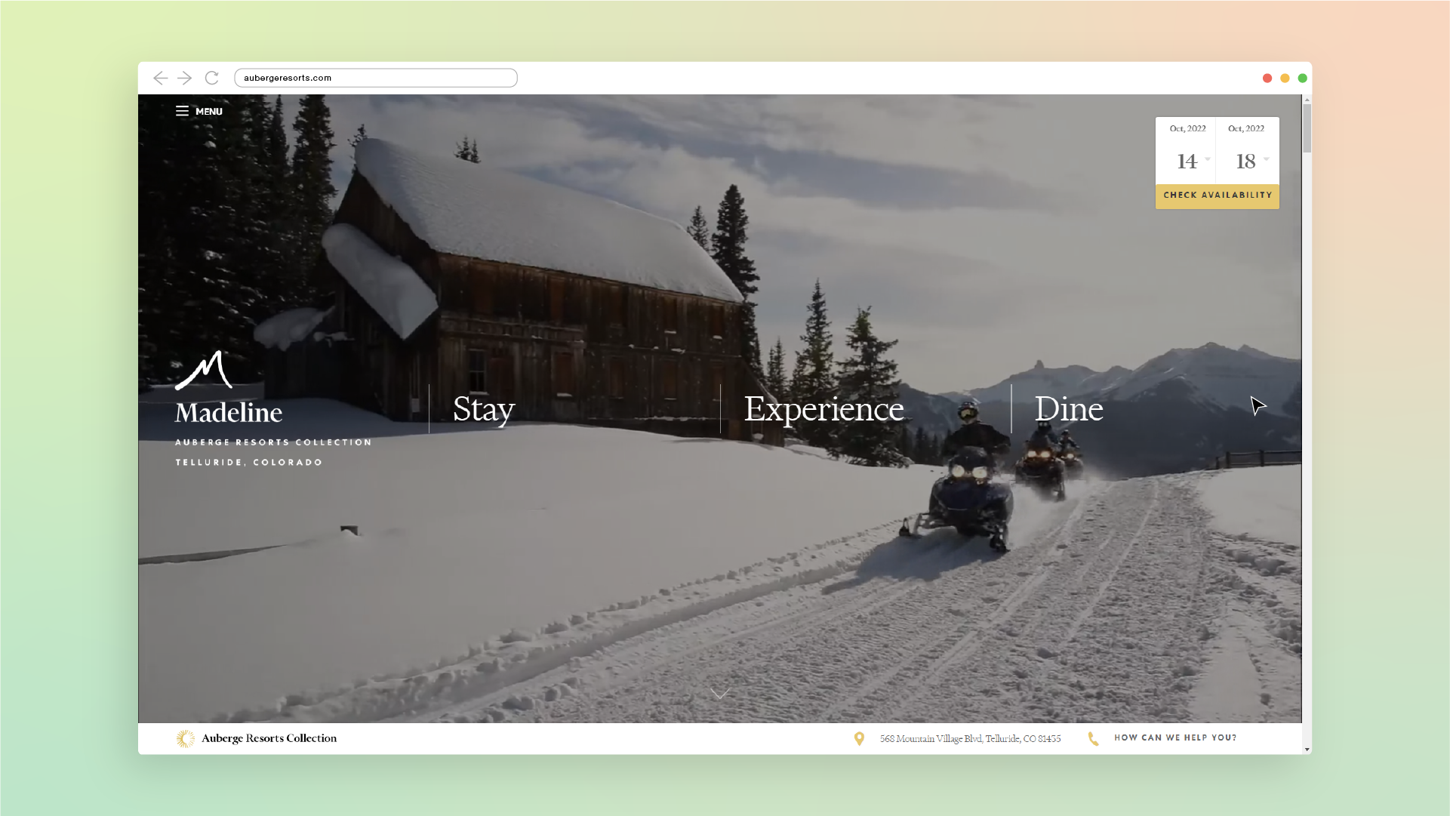
Task: Click the Madeline mountain logo
Action: tap(204, 371)
